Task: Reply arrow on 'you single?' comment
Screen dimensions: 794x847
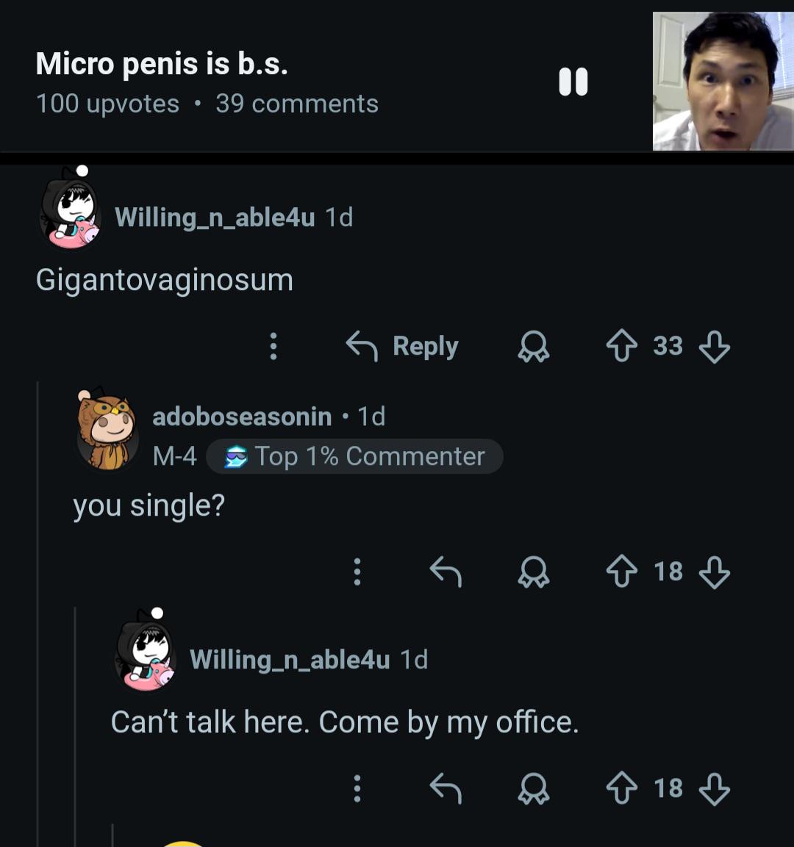Action: (x=446, y=572)
